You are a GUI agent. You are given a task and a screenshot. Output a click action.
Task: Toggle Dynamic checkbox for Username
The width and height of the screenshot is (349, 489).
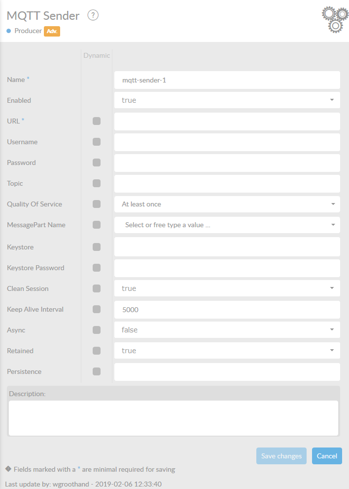coord(97,142)
